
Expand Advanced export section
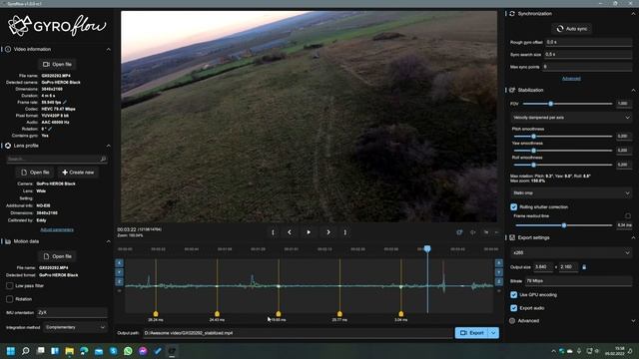pos(633,321)
